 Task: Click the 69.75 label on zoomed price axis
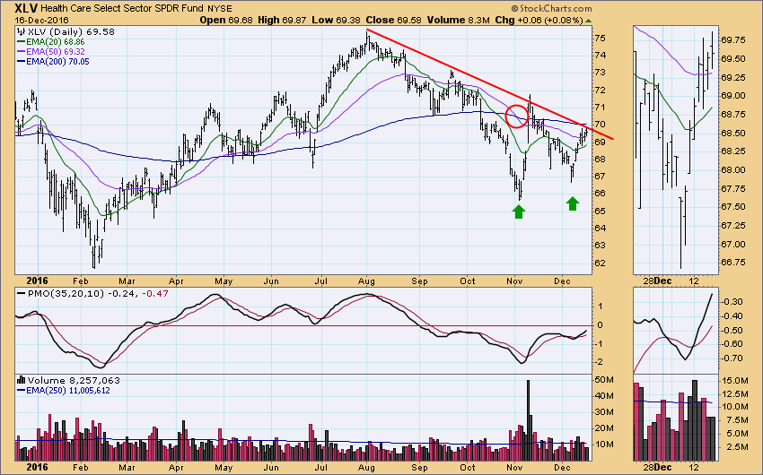point(732,39)
